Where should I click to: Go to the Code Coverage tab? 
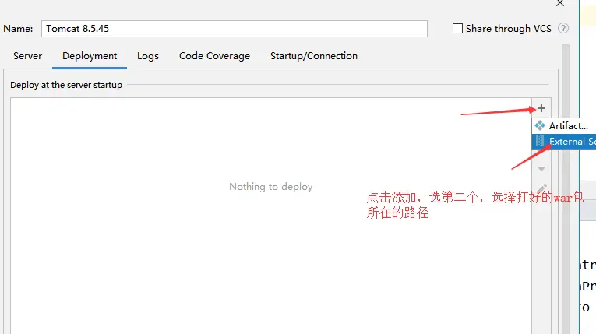pos(214,56)
